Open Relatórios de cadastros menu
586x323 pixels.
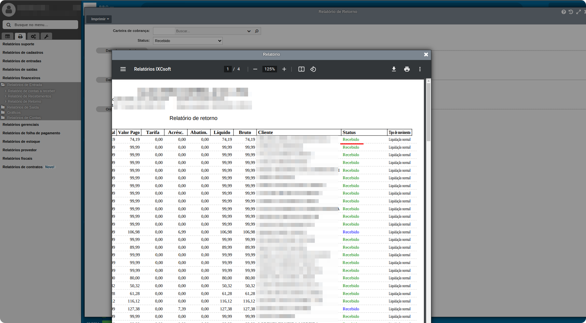[23, 52]
